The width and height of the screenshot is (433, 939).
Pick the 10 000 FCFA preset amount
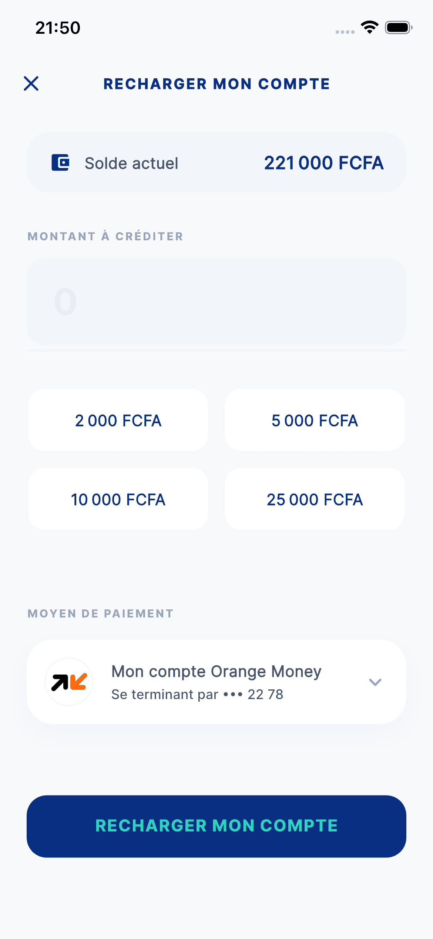(118, 499)
